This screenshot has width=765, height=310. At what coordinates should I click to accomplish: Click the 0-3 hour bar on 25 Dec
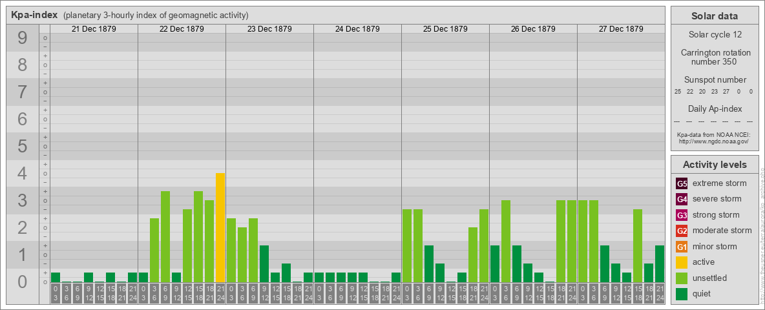tap(407, 245)
